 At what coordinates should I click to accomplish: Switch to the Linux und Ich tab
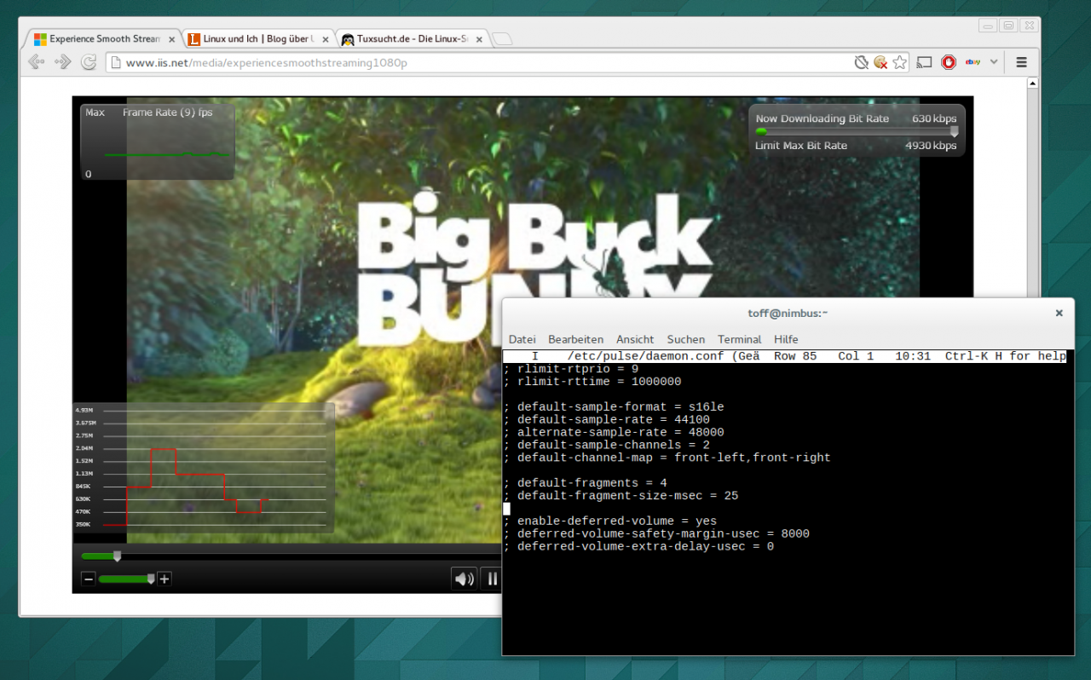pos(258,39)
